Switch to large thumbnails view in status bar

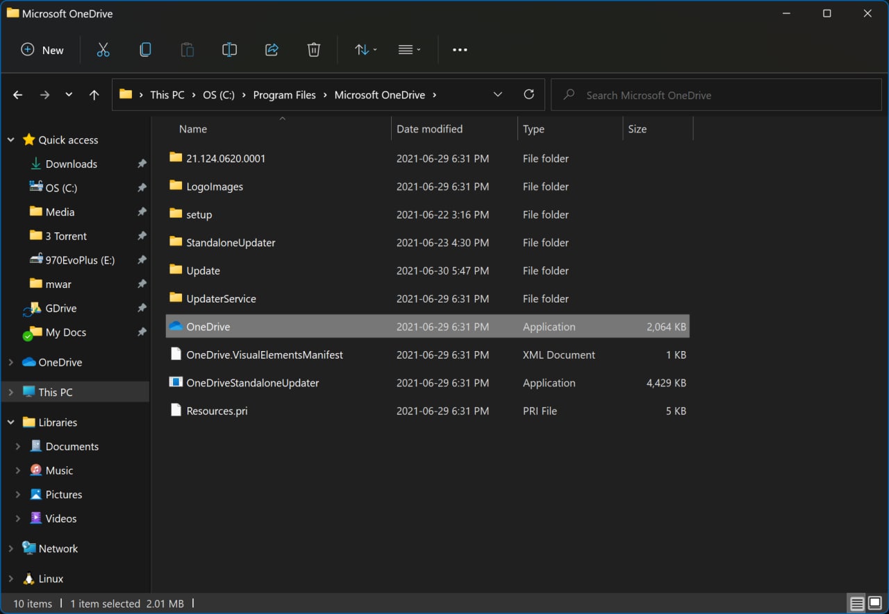point(874,604)
